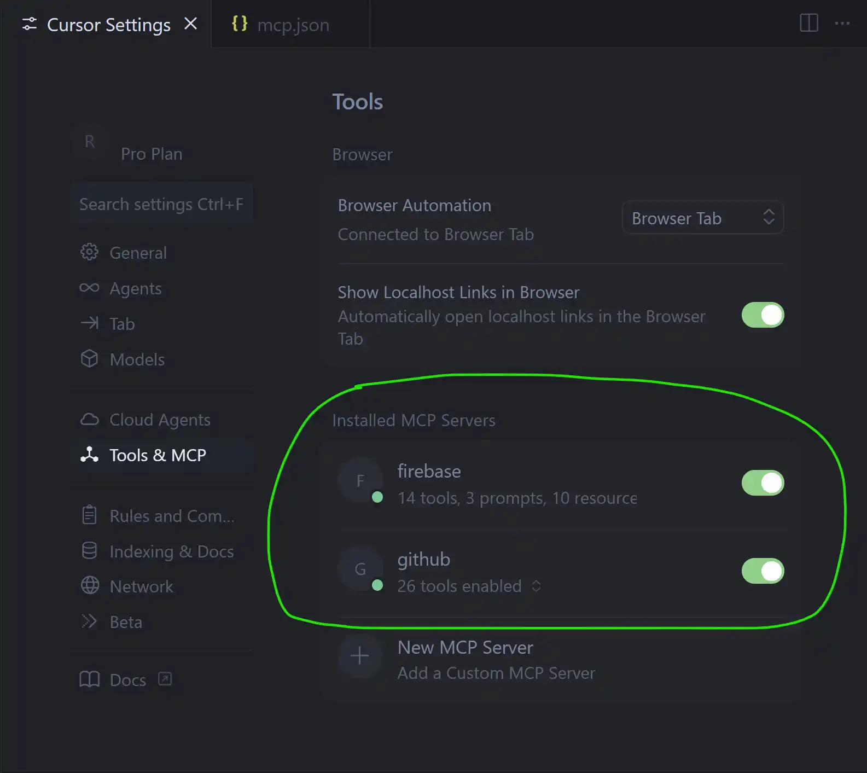Click the github server name

click(423, 560)
